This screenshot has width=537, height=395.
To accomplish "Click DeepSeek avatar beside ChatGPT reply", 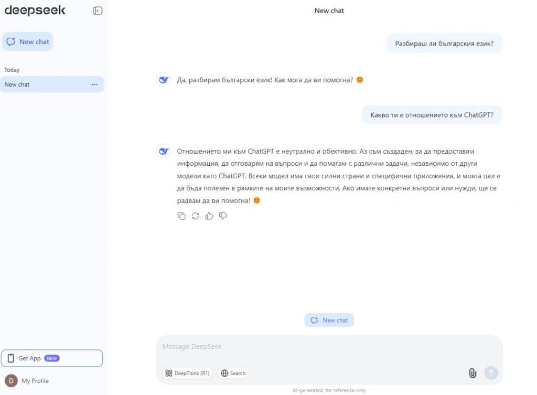I will 164,151.
